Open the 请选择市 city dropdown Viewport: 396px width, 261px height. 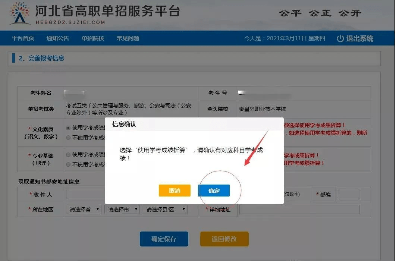tap(122, 209)
